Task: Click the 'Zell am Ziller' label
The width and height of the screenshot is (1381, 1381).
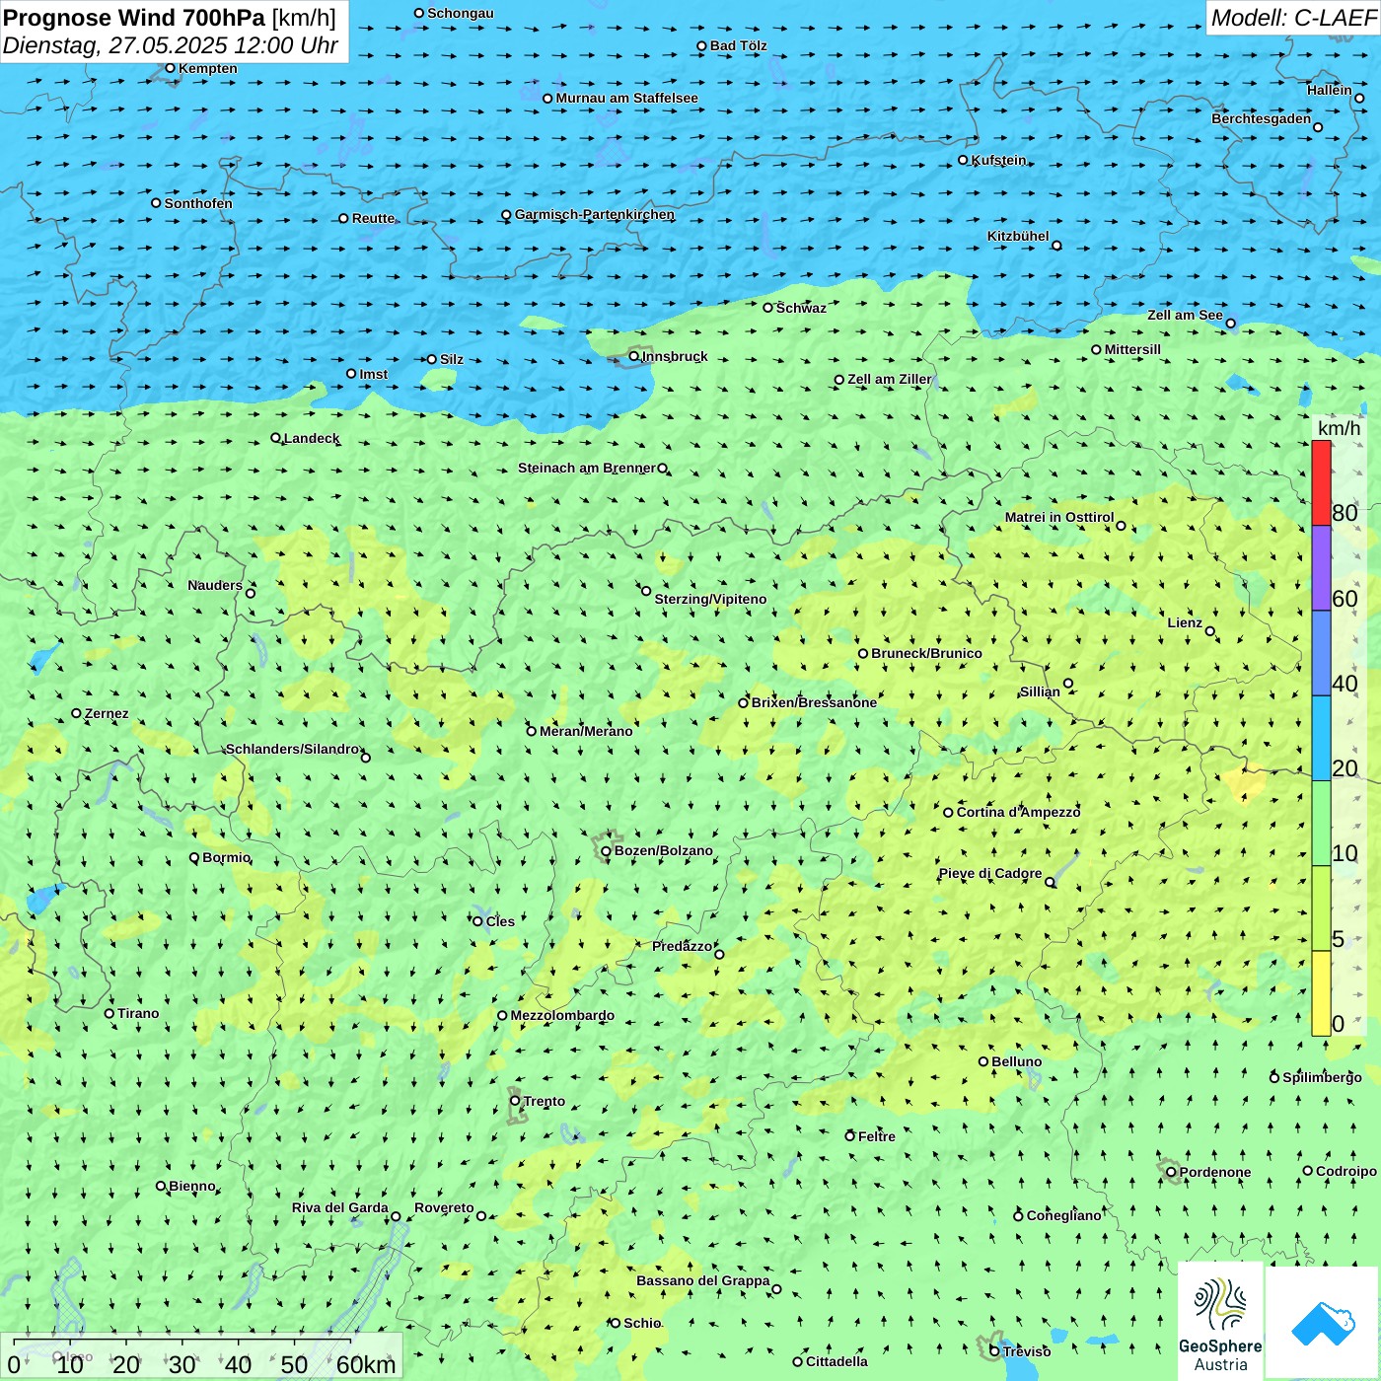Action: pyautogui.click(x=889, y=379)
